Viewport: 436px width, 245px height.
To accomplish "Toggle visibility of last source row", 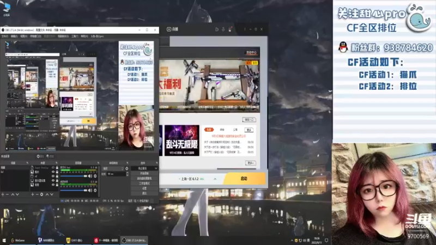I will [x=53, y=185].
